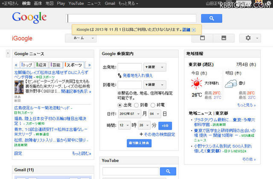This screenshot has height=179, width=273.
Task: Open 関連記事を表示 link
Action: (76, 91)
